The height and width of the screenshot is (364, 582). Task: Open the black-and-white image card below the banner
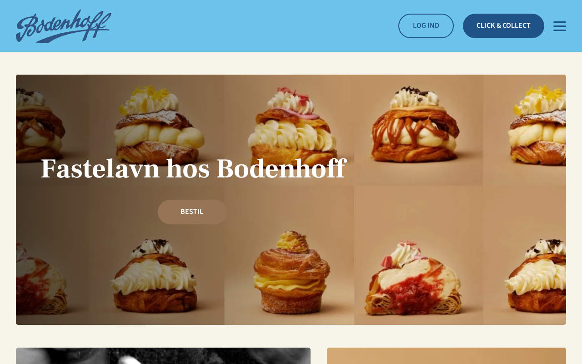(163, 356)
